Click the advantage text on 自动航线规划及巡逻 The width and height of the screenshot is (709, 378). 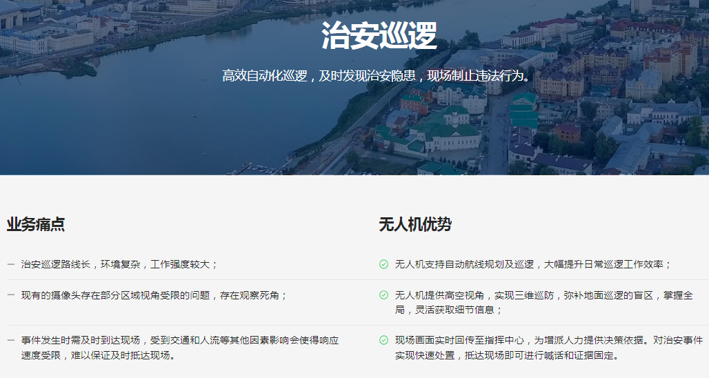pyautogui.click(x=532, y=264)
